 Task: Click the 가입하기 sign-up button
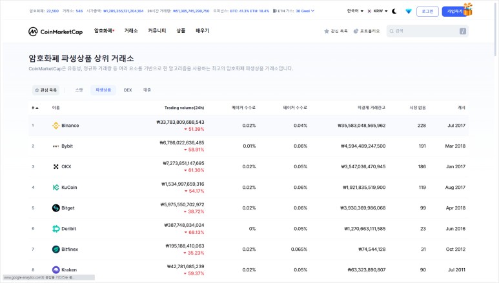point(454,11)
